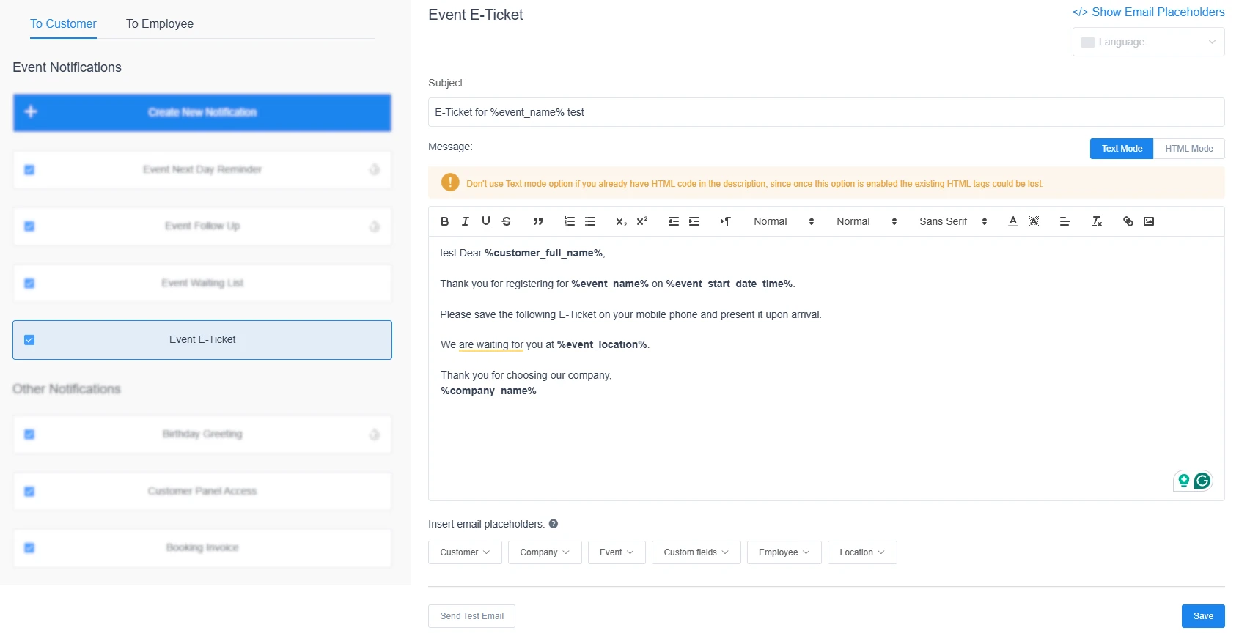Insert an image into the message
The image size is (1239, 636).
[x=1149, y=221]
